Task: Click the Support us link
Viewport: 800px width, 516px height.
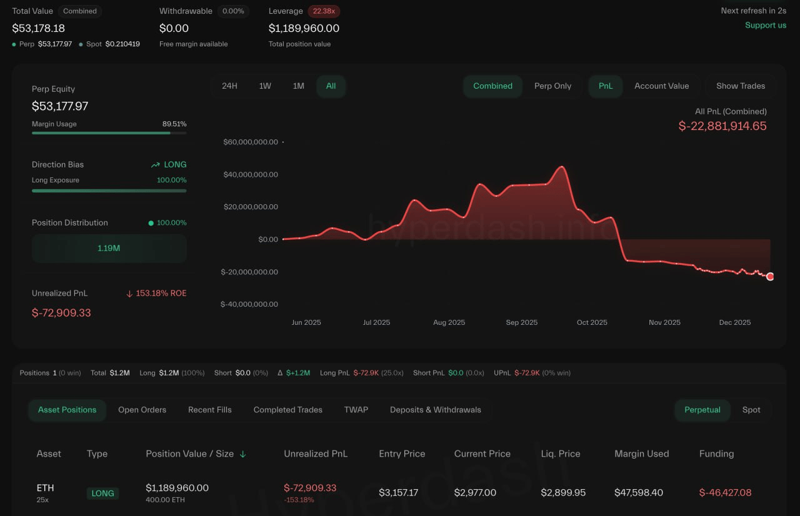Action: tap(766, 26)
